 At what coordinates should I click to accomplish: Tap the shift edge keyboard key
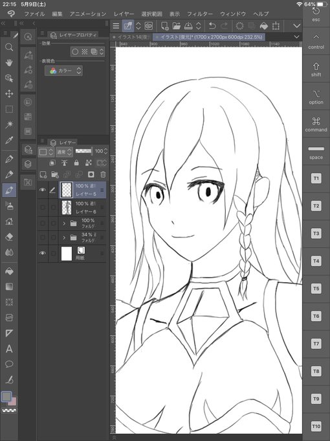pos(316,69)
